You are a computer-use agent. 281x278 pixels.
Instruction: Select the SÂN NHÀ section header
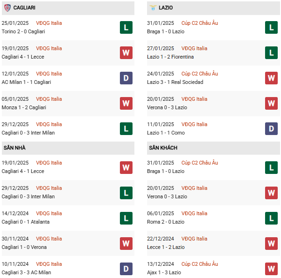point(68,148)
